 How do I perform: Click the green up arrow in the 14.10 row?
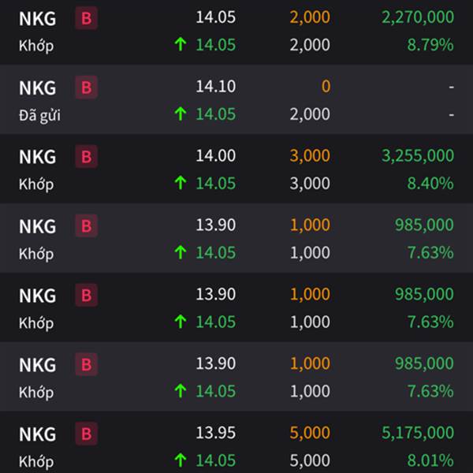coord(181,114)
